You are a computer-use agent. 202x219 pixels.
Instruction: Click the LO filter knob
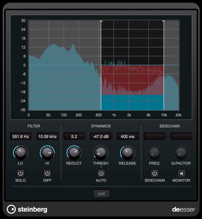click(x=20, y=153)
